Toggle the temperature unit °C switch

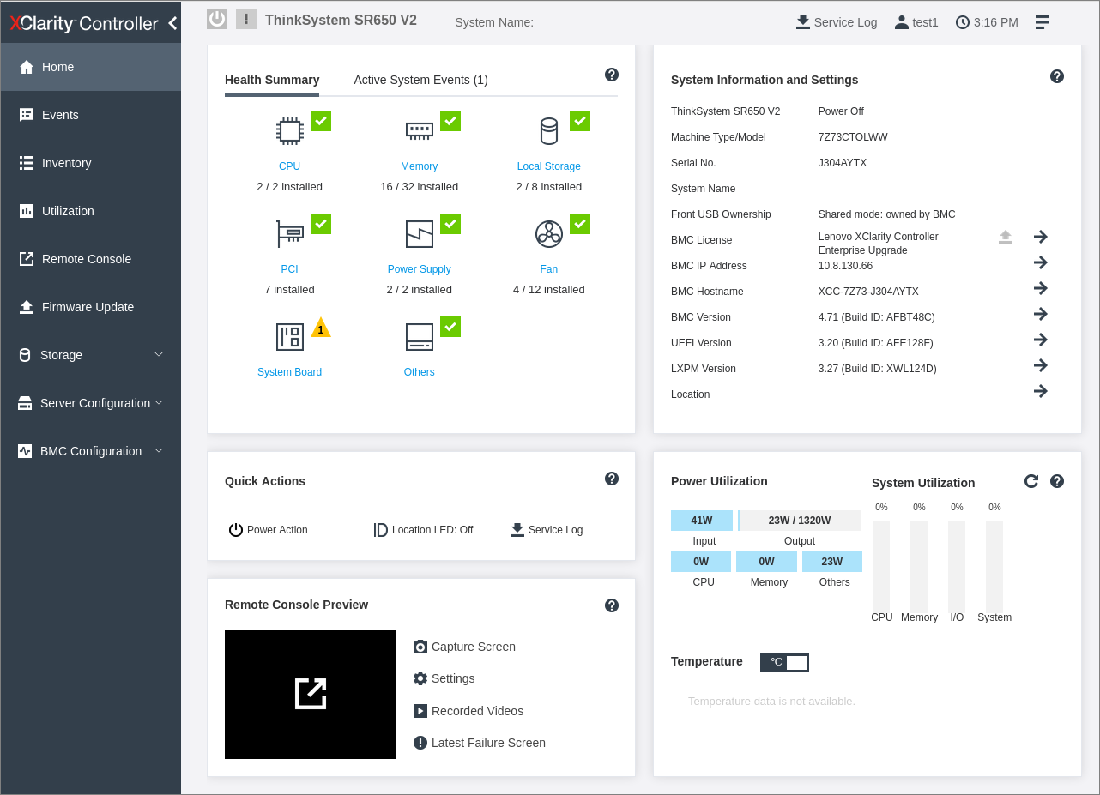784,662
